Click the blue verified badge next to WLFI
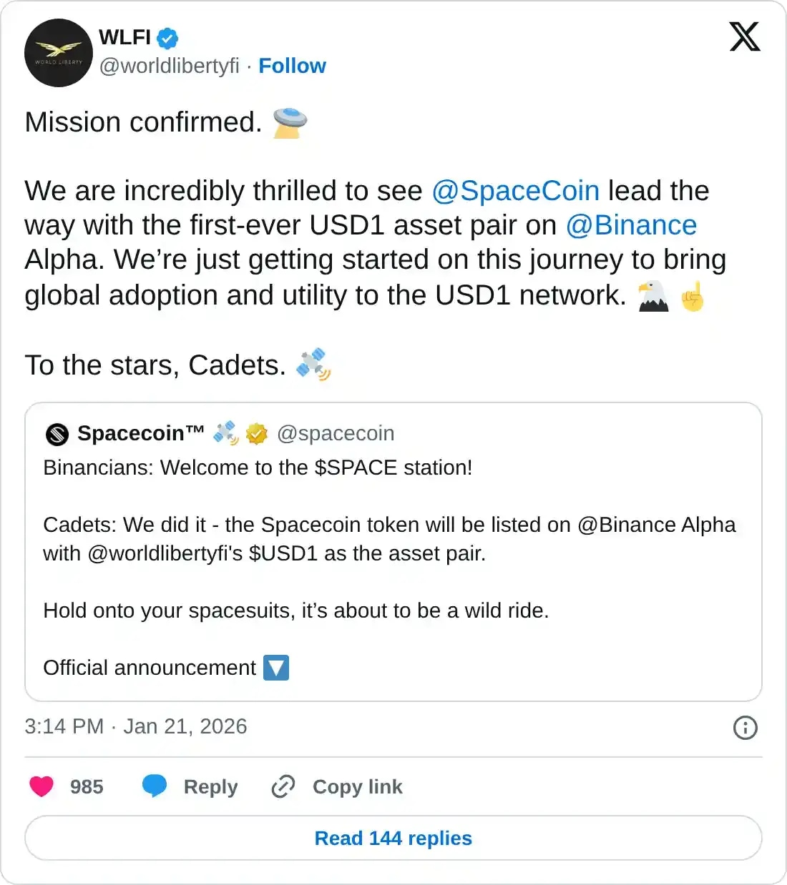 tap(166, 39)
